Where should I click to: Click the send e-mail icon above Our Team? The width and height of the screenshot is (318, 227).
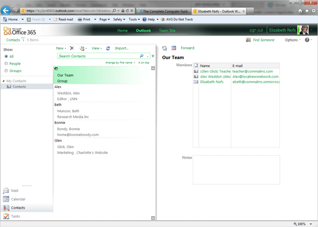(x=165, y=48)
